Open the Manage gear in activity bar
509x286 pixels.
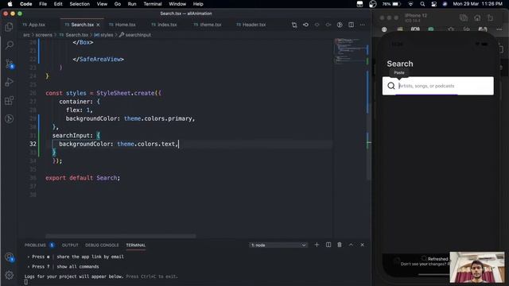[x=9, y=275]
